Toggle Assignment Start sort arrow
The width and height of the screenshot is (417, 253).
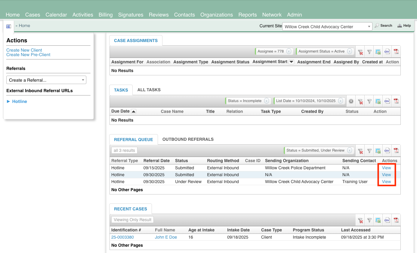coord(291,62)
